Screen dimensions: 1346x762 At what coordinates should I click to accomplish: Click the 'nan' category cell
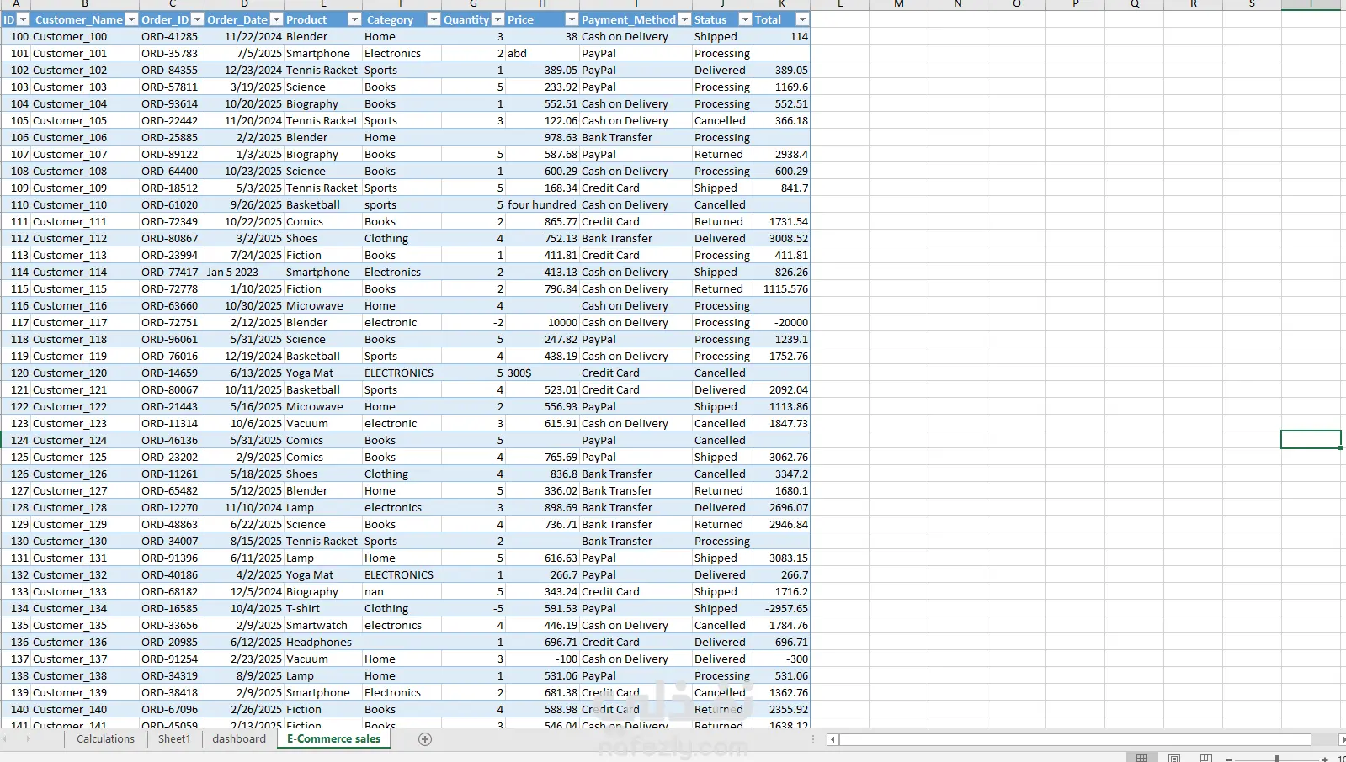pyautogui.click(x=402, y=591)
